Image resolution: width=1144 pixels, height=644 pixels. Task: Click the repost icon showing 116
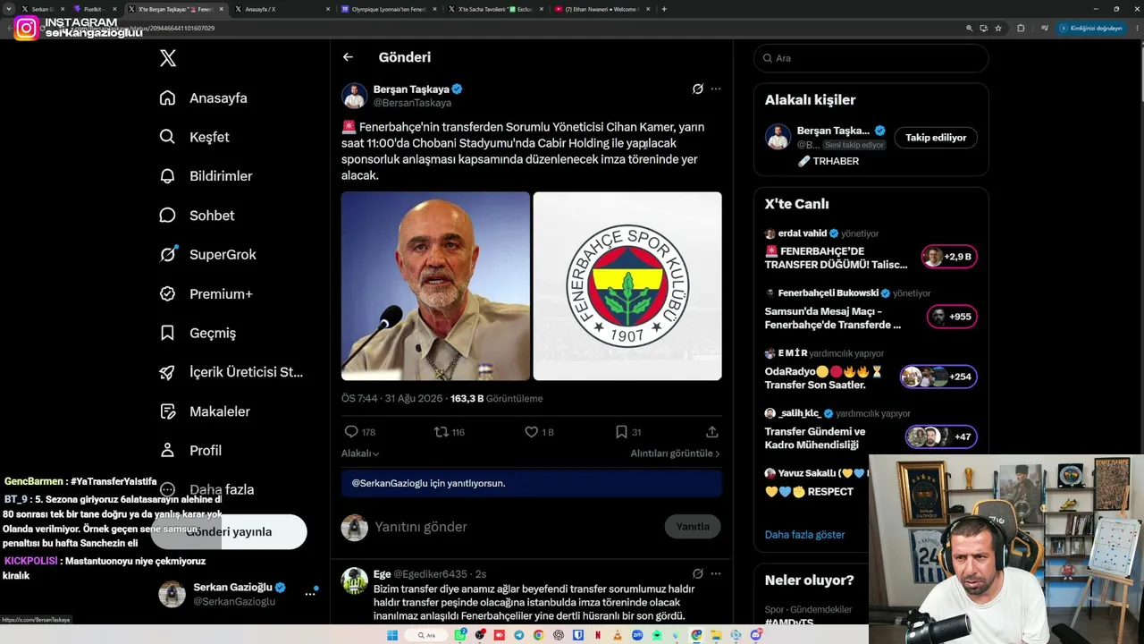click(441, 432)
